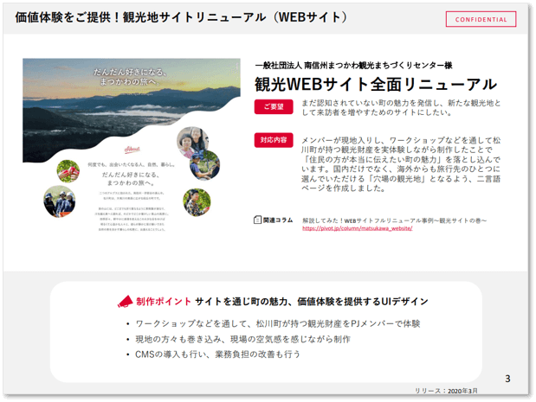Click the red megaphone icon beside 制作ポイント
Screen dimensions: 536x402
pyautogui.click(x=125, y=302)
